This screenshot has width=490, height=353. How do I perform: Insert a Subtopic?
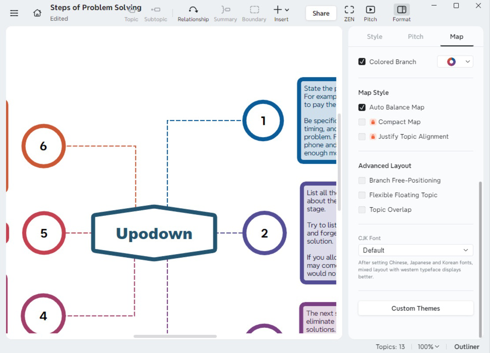click(x=156, y=13)
